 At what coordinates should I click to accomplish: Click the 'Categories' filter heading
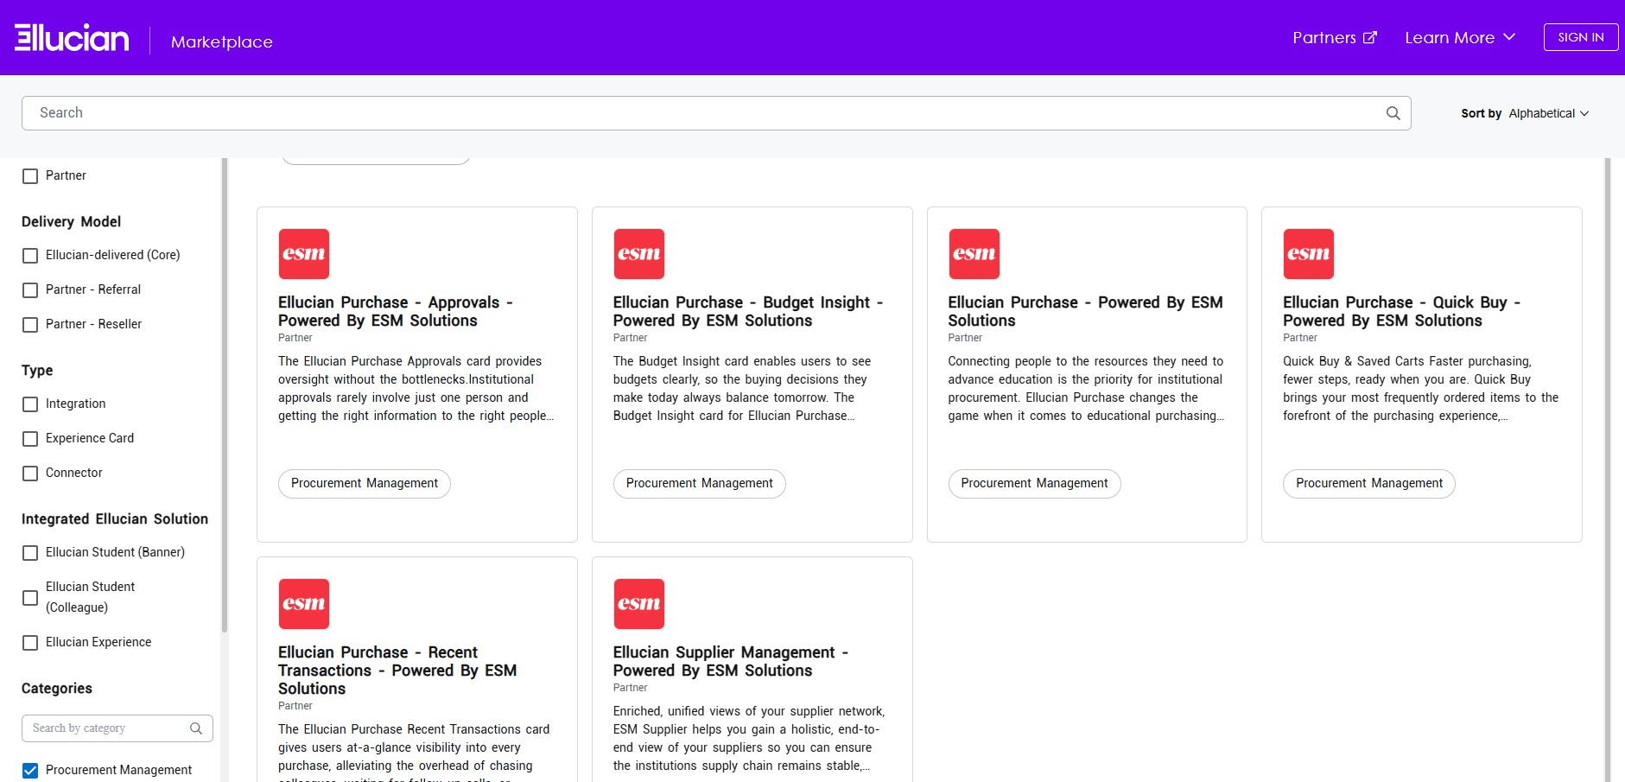click(57, 689)
